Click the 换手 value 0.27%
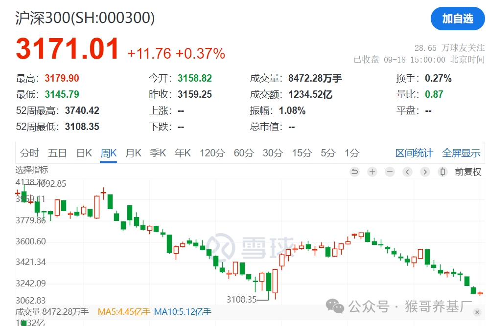This screenshot has height=326, width=488. (x=438, y=78)
